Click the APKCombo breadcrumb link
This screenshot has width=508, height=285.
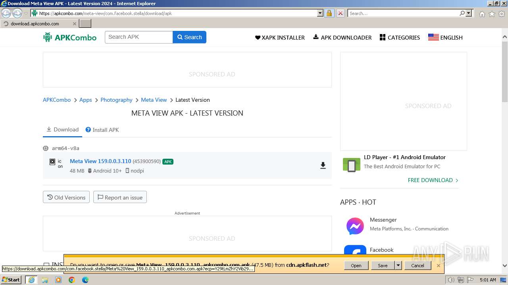click(57, 100)
